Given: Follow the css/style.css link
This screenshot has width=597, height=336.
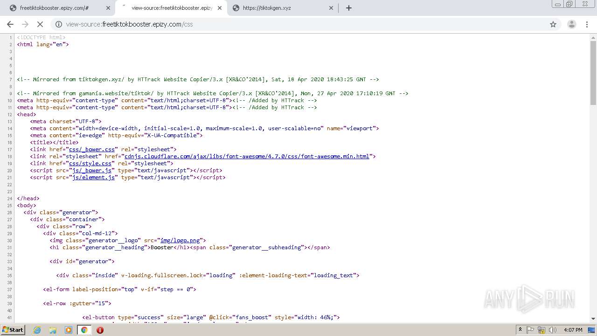Looking at the screenshot, I should (90, 163).
